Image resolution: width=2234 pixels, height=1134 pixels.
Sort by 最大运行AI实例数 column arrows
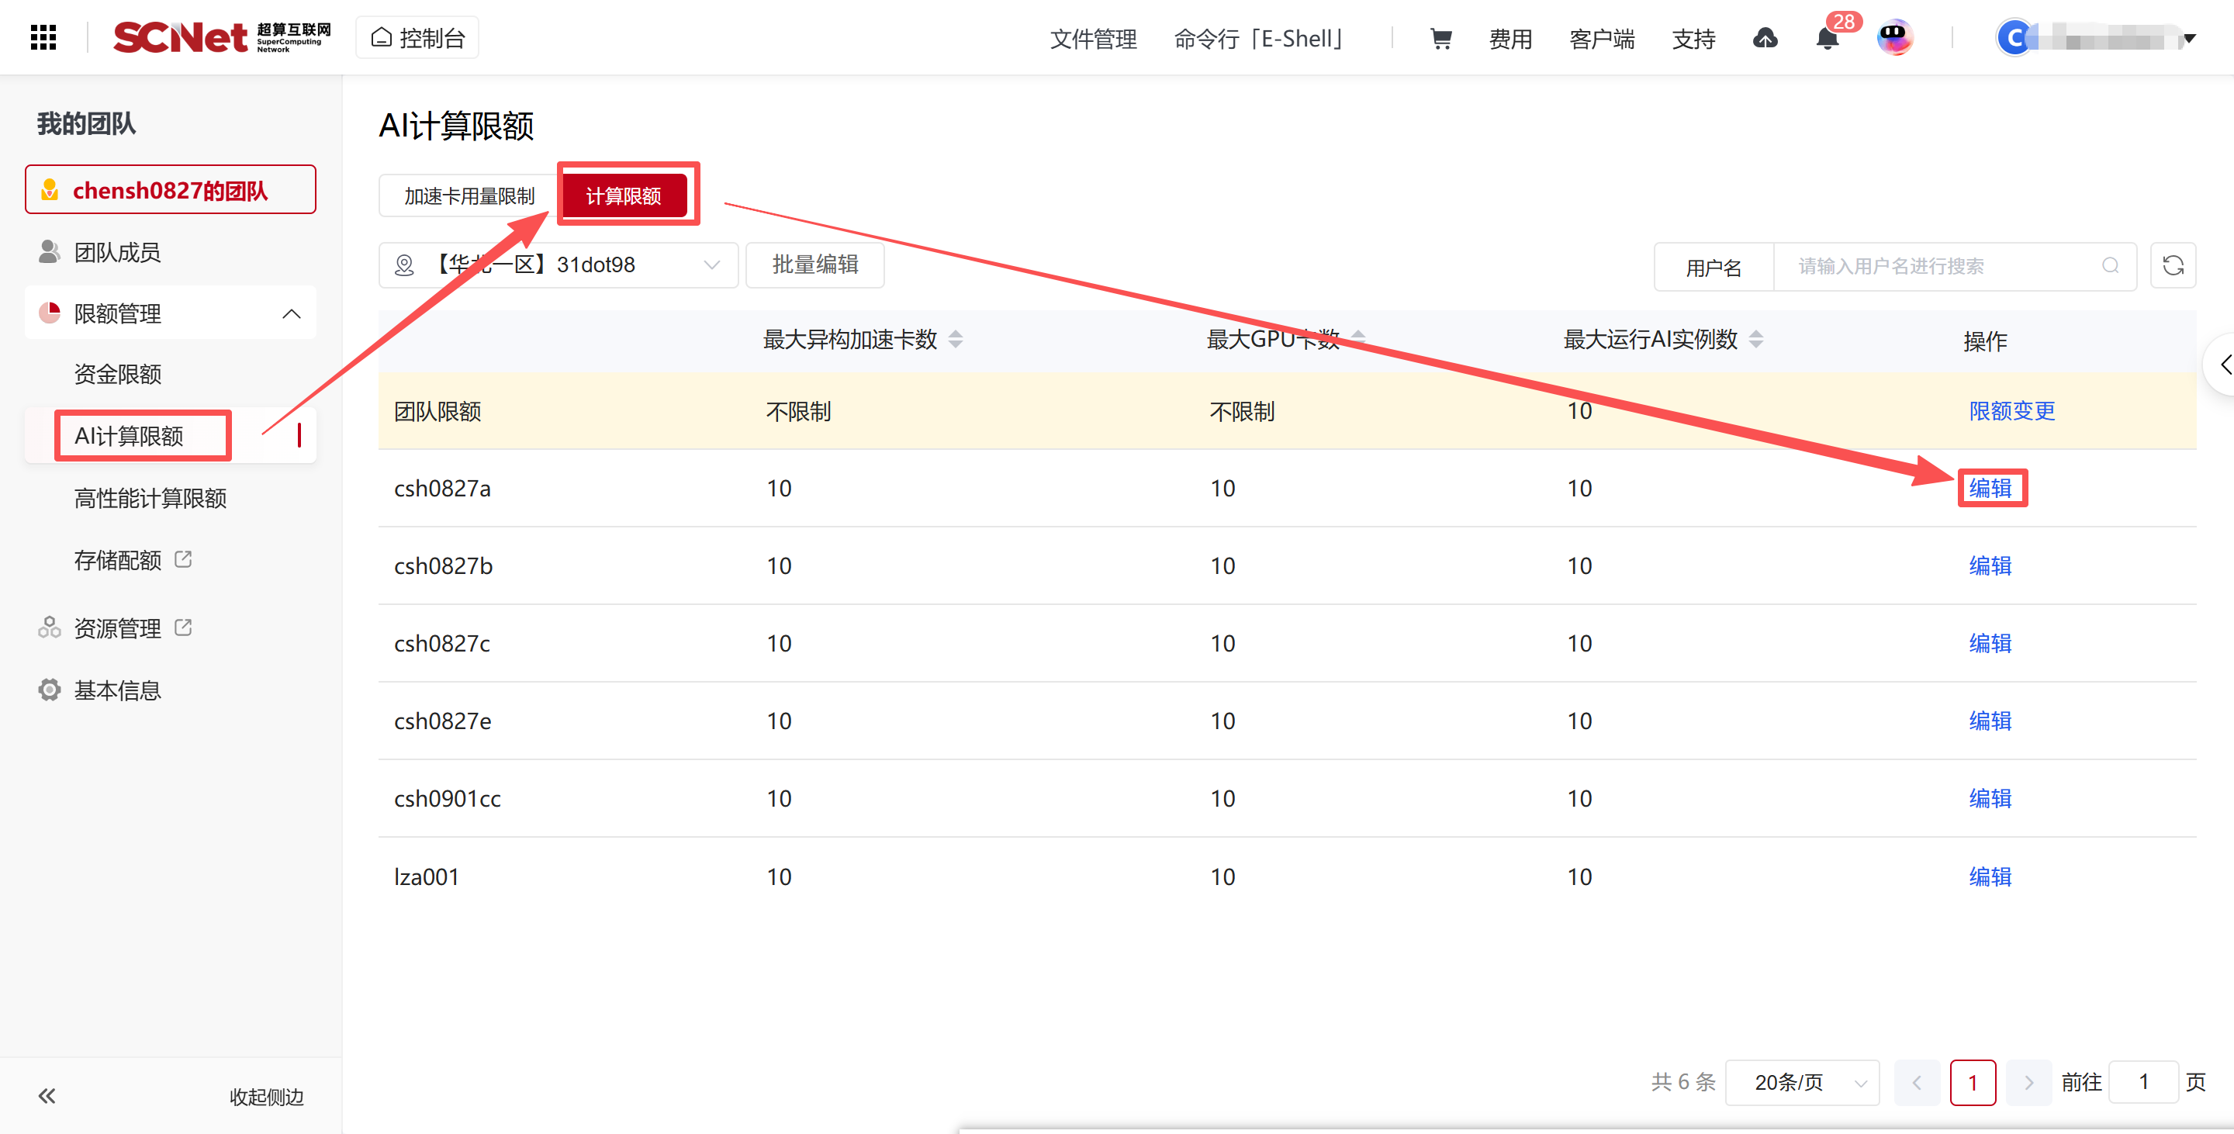[1756, 339]
